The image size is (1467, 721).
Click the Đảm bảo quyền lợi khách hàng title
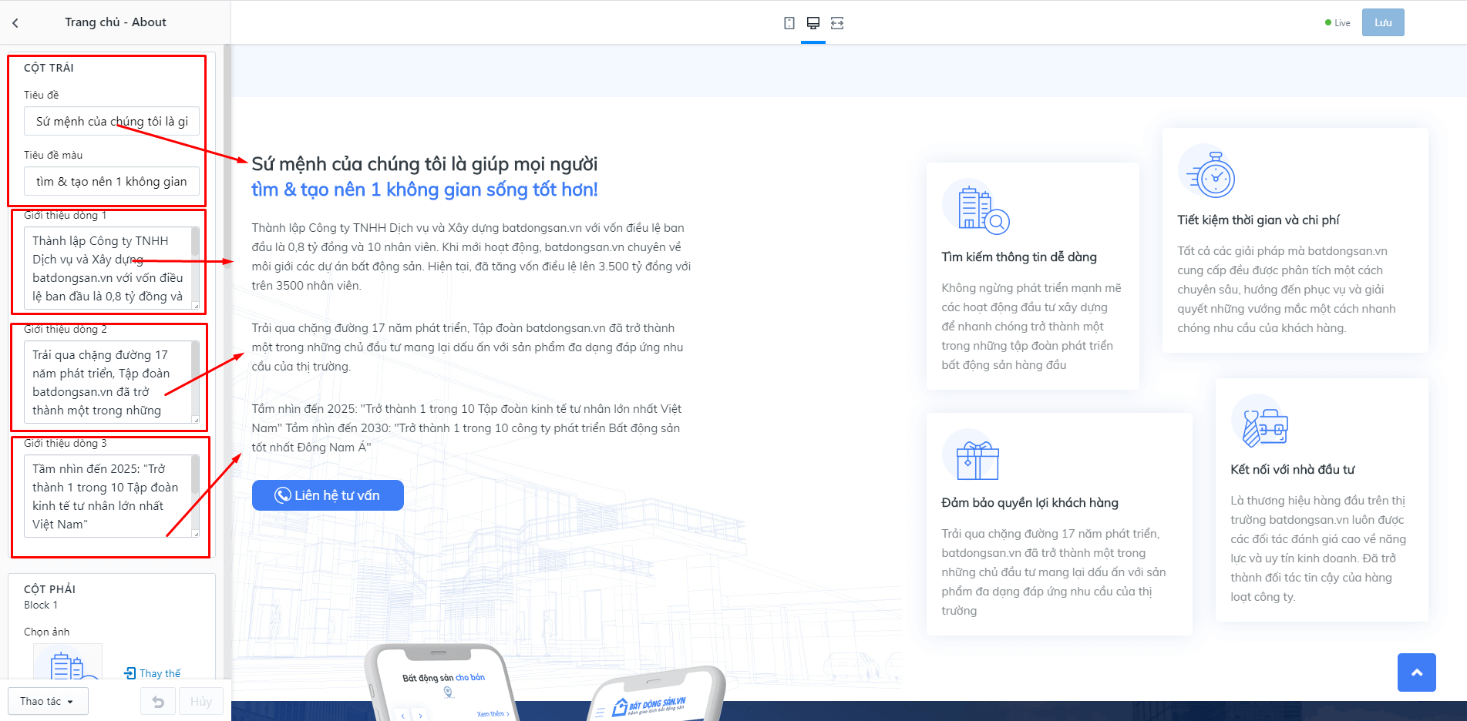[x=1030, y=503]
